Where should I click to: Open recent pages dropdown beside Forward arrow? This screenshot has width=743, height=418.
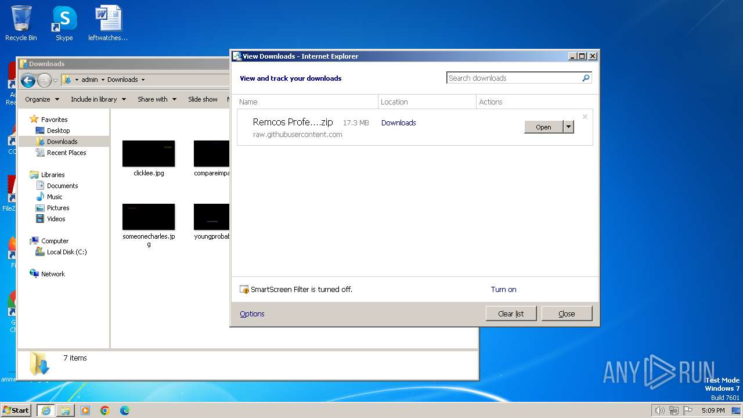click(56, 80)
